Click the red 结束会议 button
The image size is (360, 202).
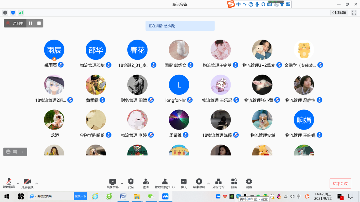coord(340,184)
